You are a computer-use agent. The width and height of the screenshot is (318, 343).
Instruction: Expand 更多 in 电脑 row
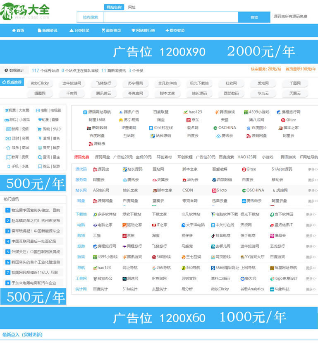pyautogui.click(x=311, y=225)
